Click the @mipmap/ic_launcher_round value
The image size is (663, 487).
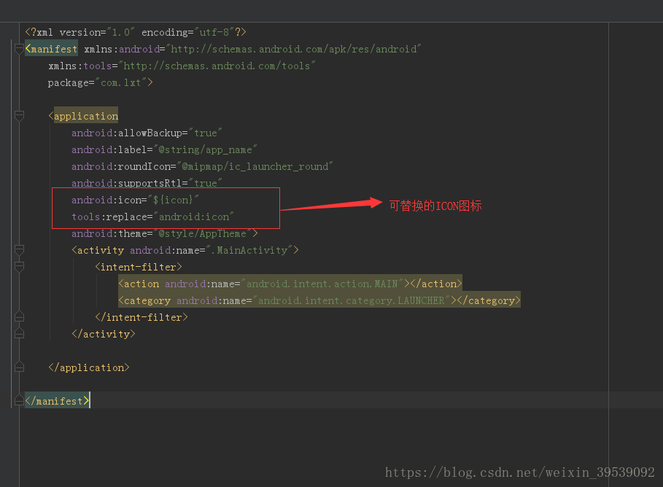point(255,166)
